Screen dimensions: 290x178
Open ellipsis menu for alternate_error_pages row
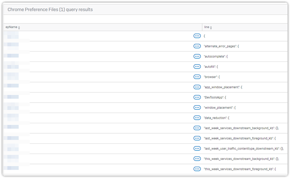coord(197,46)
